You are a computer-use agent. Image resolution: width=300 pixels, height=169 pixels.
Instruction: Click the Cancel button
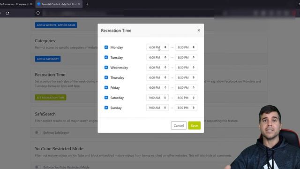179,125
